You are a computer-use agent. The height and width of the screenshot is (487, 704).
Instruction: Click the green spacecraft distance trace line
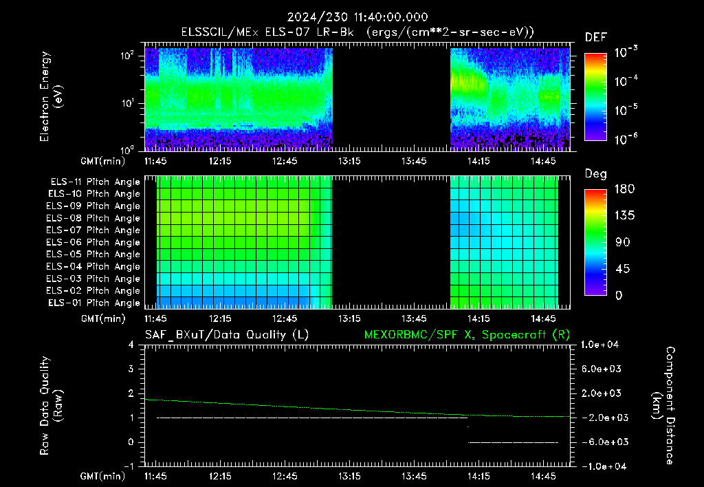(x=357, y=410)
